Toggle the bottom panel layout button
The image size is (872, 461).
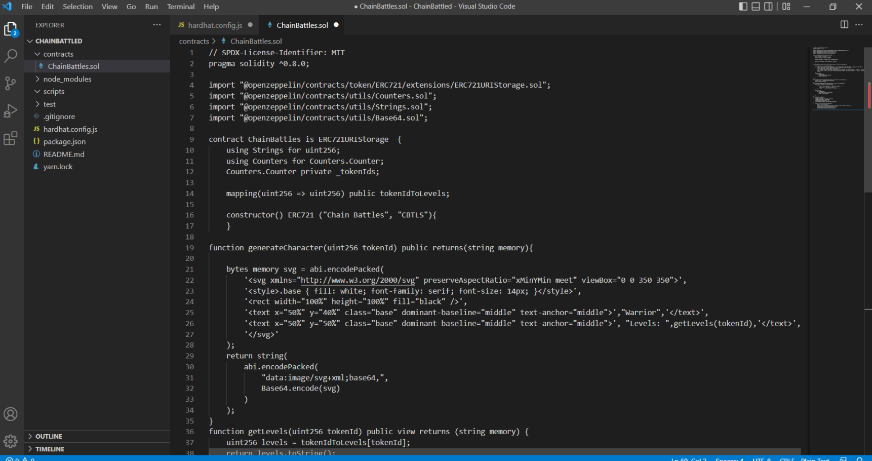pos(756,7)
